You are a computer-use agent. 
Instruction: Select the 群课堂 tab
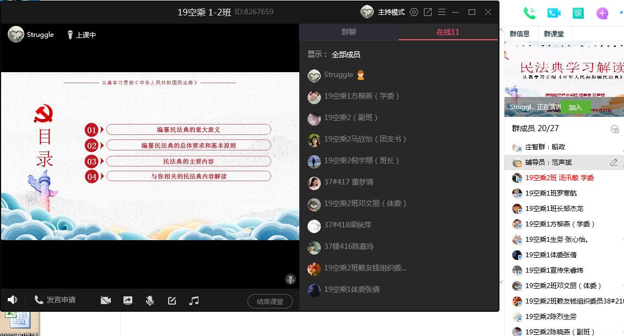[554, 34]
